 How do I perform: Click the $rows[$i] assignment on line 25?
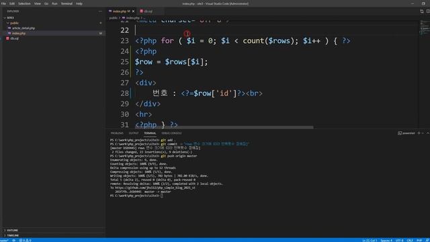171,62
